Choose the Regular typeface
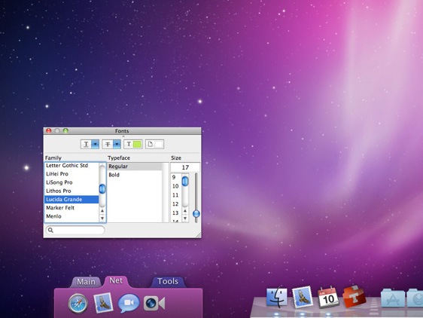 [135, 167]
